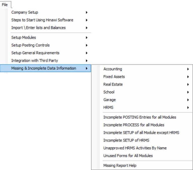Viewport: 193px width, 170px height.
Task: Expand the School submenu arrow
Action: tap(188, 92)
